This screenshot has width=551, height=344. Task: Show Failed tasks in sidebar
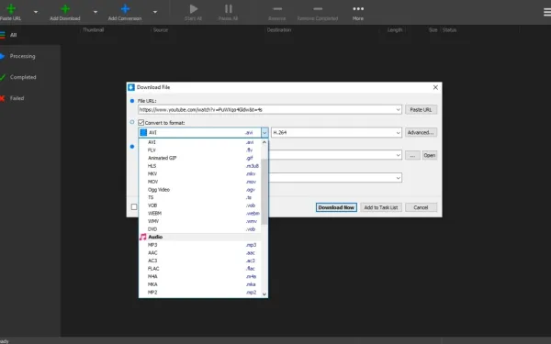[x=30, y=98]
